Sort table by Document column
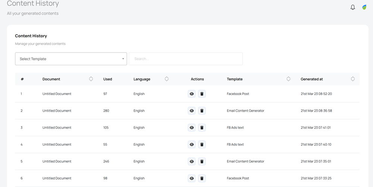Image resolution: width=373 pixels, height=187 pixels. pos(91,79)
